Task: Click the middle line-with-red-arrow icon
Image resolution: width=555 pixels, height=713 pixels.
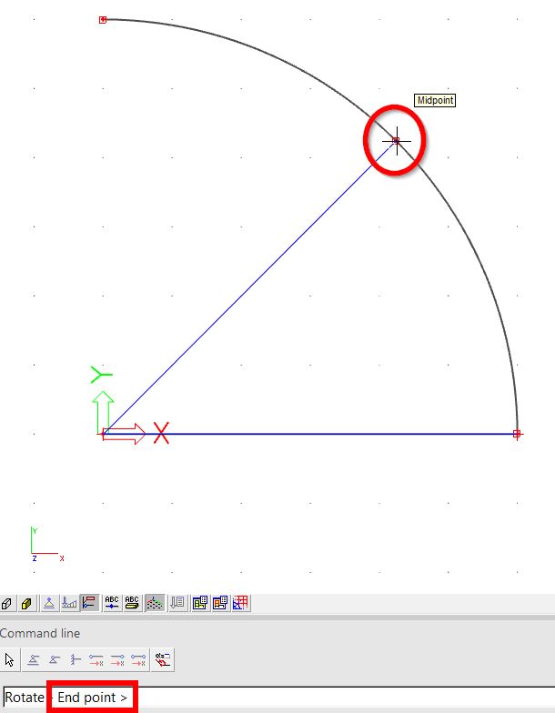Action: click(x=117, y=660)
